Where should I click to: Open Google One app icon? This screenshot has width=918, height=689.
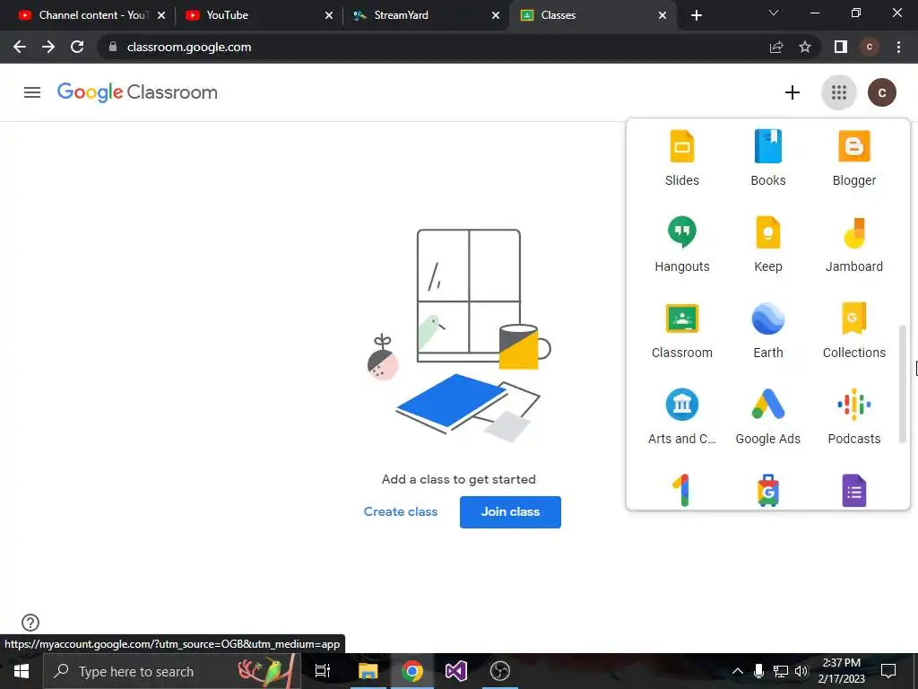click(682, 490)
